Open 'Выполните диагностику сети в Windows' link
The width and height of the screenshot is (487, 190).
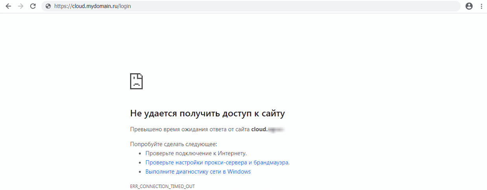point(198,172)
